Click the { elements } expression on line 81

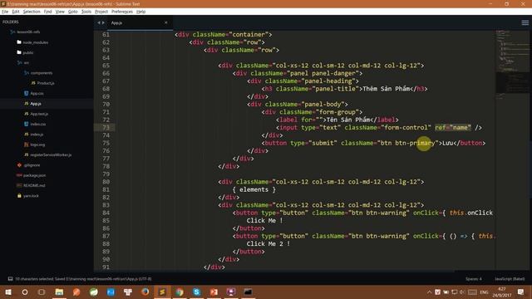click(254, 189)
